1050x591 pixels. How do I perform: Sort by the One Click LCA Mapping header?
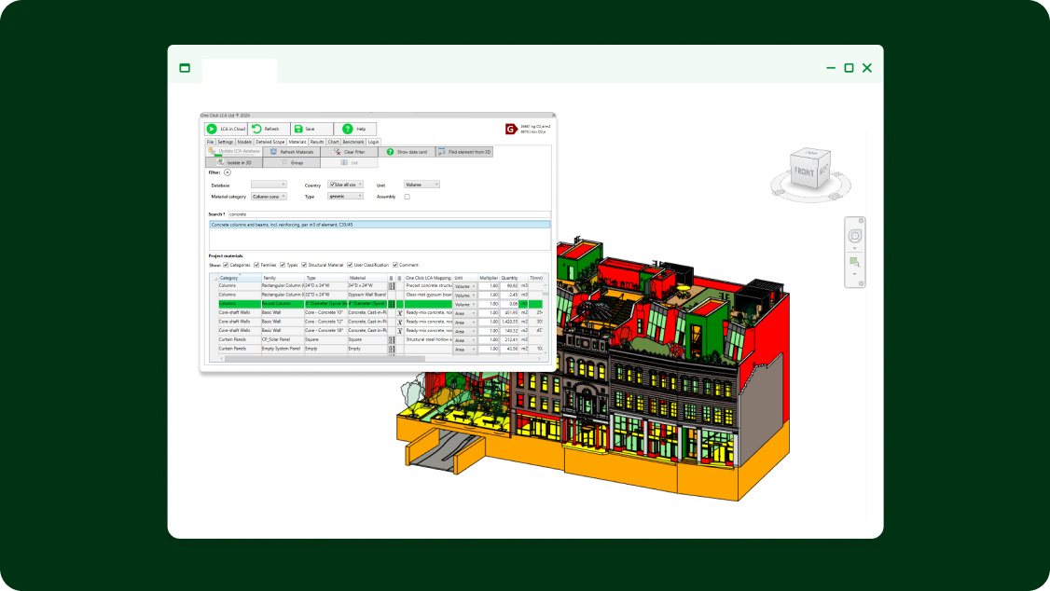point(429,278)
